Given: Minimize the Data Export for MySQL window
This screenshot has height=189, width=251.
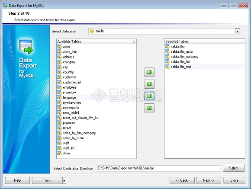Looking at the screenshot, I should pyautogui.click(x=224, y=6).
